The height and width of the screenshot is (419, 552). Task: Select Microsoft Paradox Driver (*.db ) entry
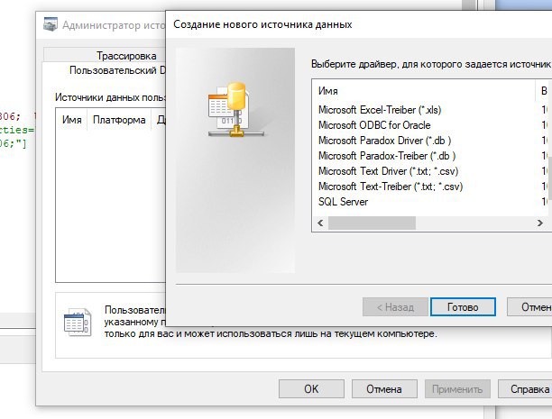384,141
